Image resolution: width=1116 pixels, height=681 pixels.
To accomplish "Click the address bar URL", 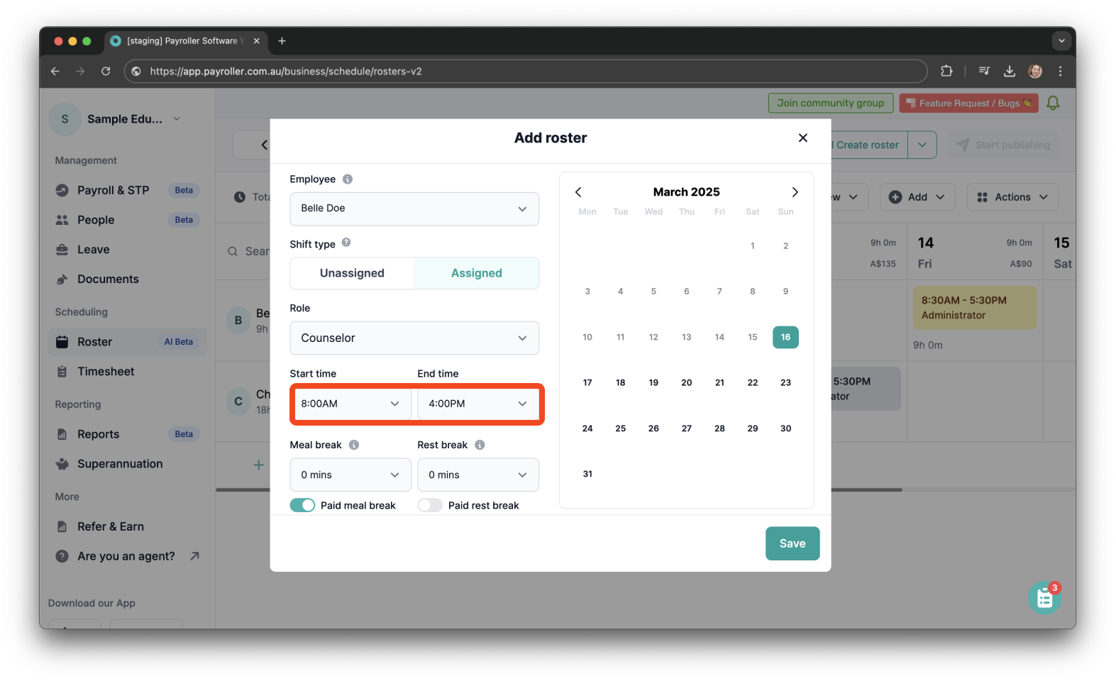I will [x=286, y=71].
